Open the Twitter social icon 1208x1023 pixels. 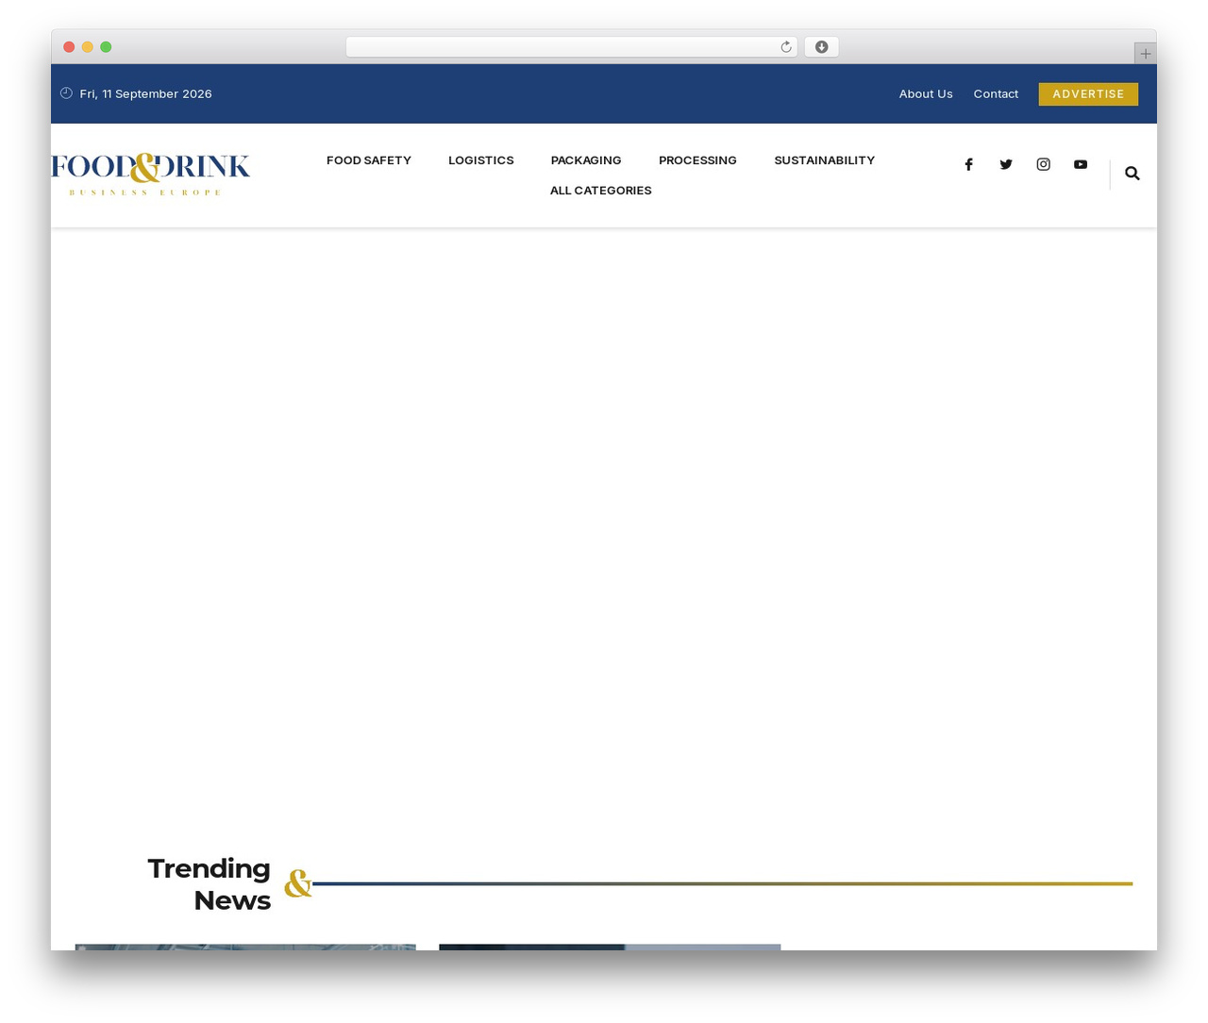[1006, 164]
